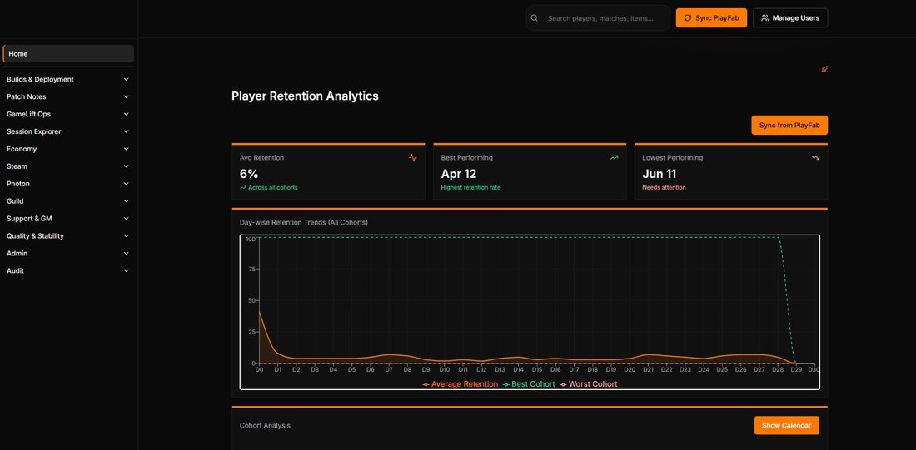Expand Support & GM chevron
916x450 pixels.
[127, 219]
